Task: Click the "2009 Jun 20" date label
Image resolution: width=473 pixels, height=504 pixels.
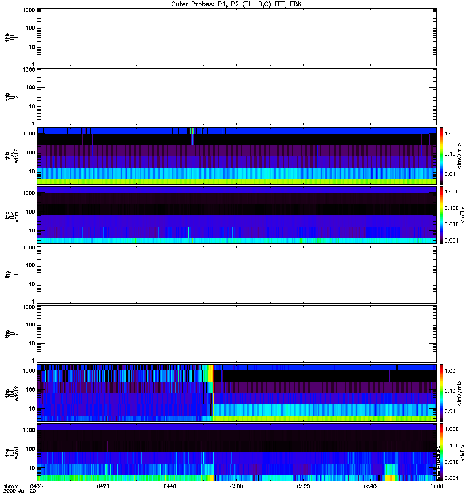Action: 20,491
